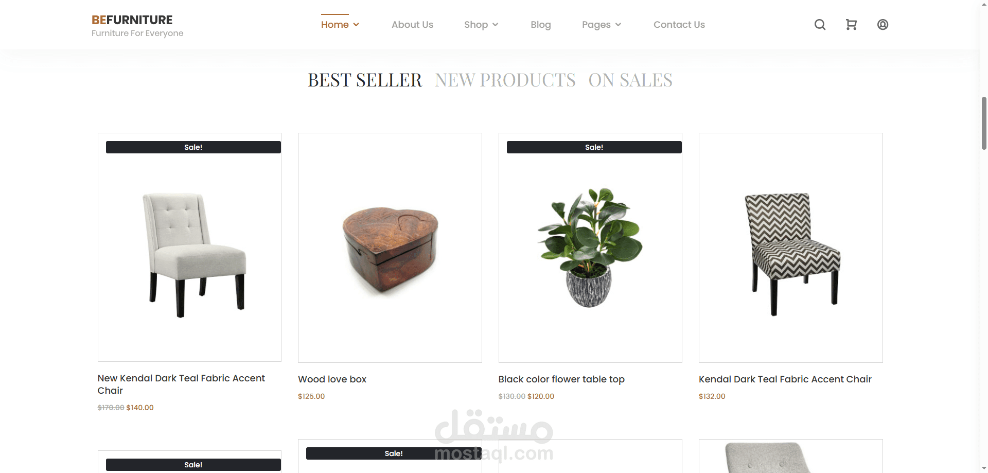Select the BEST SELLER tab

[x=365, y=80]
